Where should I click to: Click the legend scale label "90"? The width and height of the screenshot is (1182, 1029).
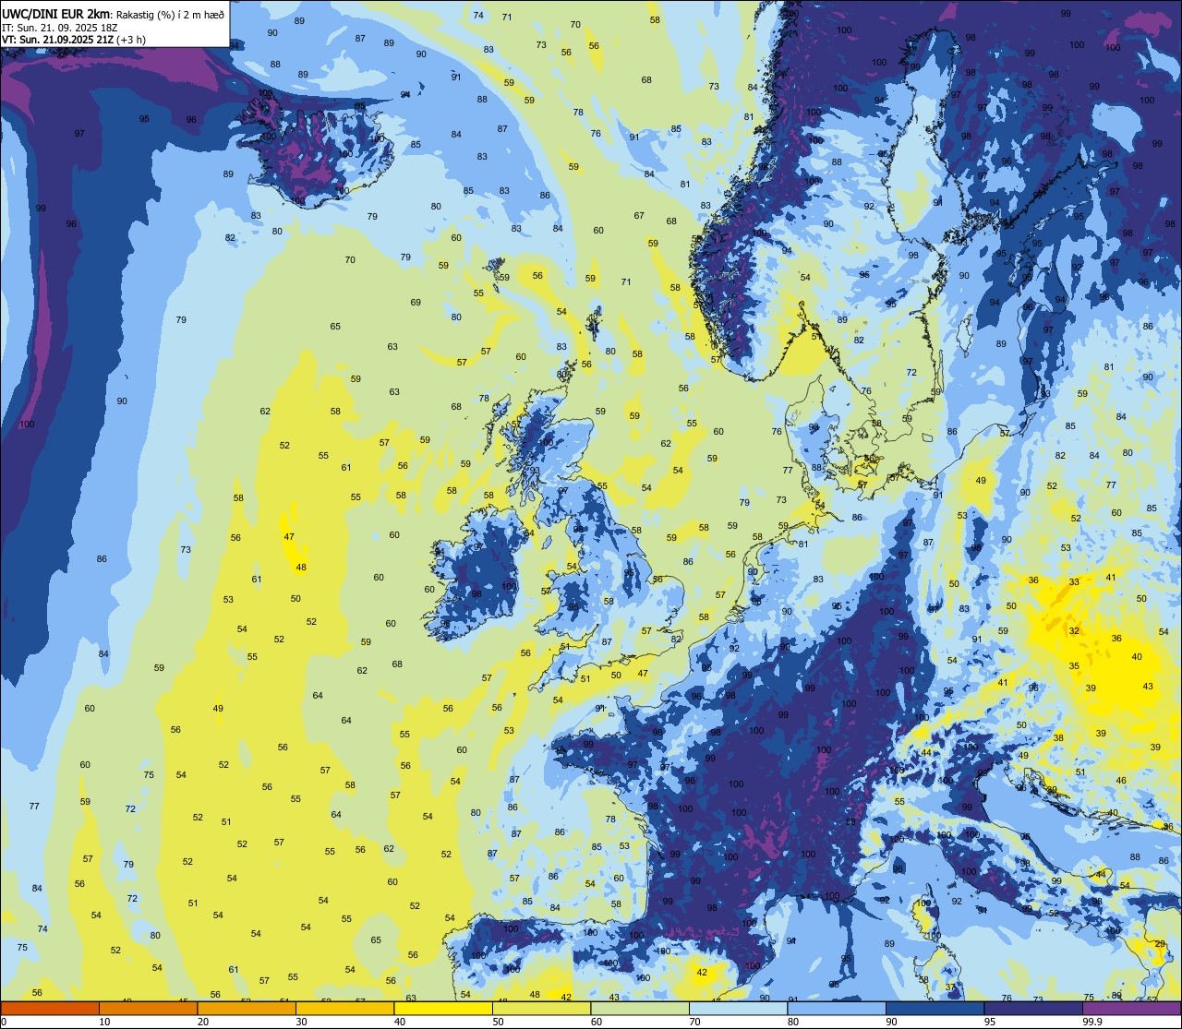click(x=891, y=1022)
